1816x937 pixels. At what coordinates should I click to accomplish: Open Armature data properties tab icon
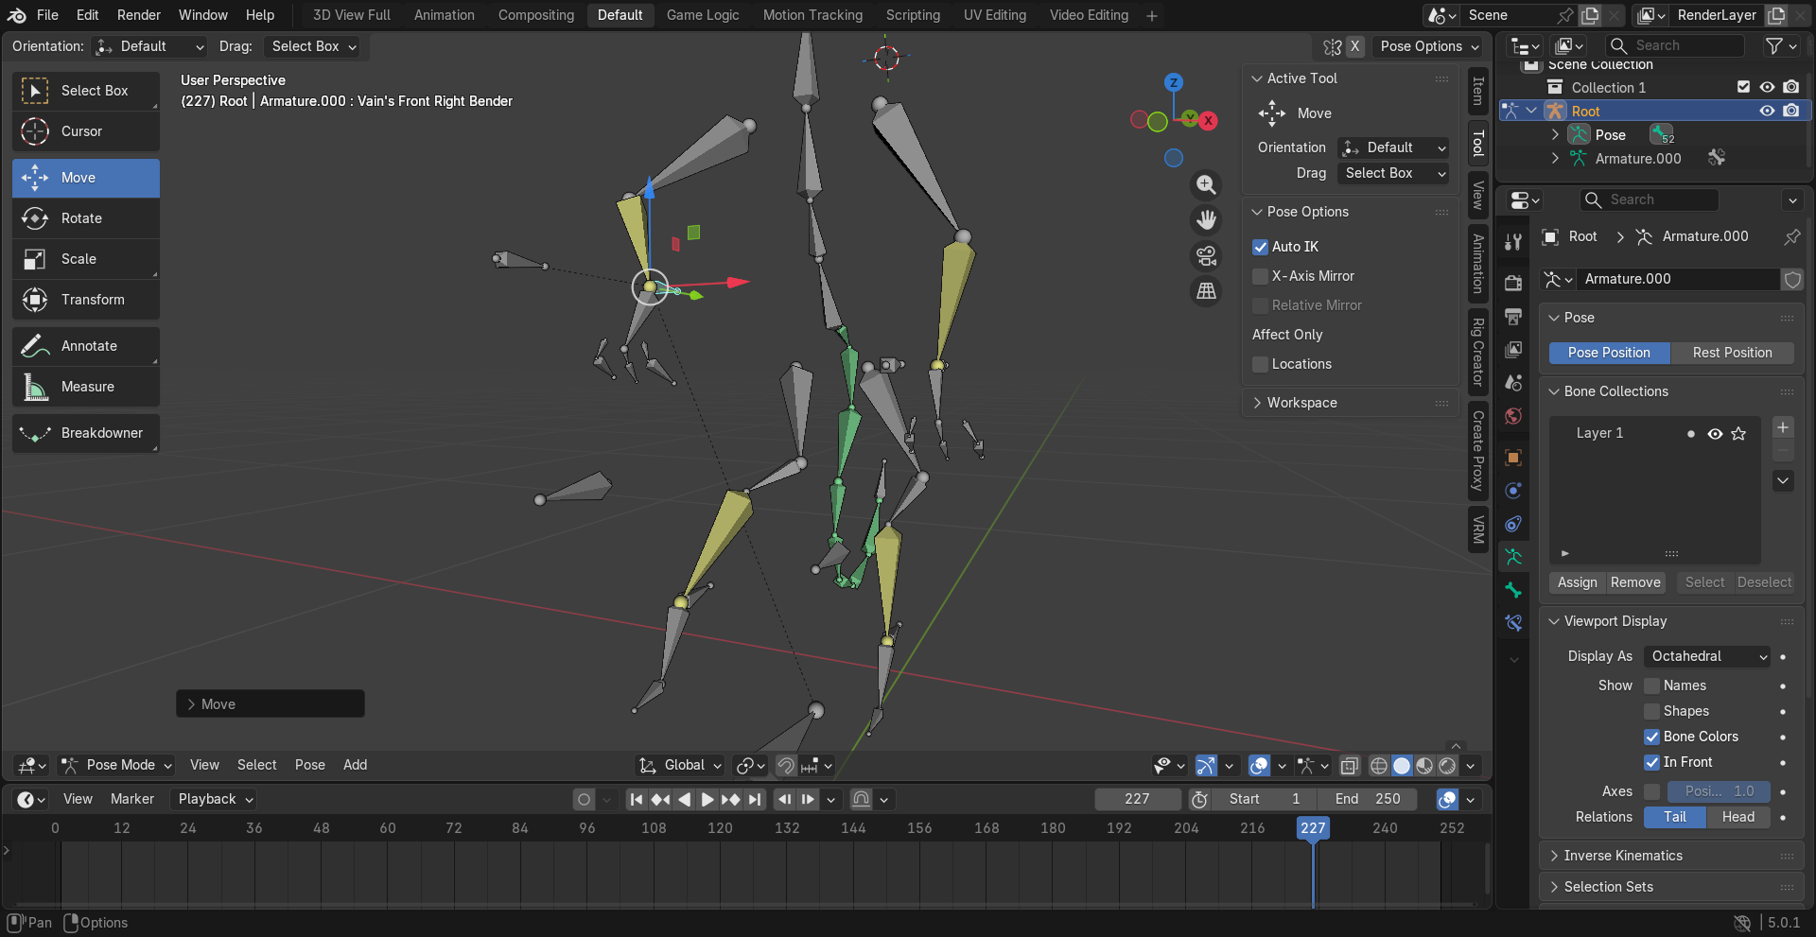pyautogui.click(x=1513, y=557)
